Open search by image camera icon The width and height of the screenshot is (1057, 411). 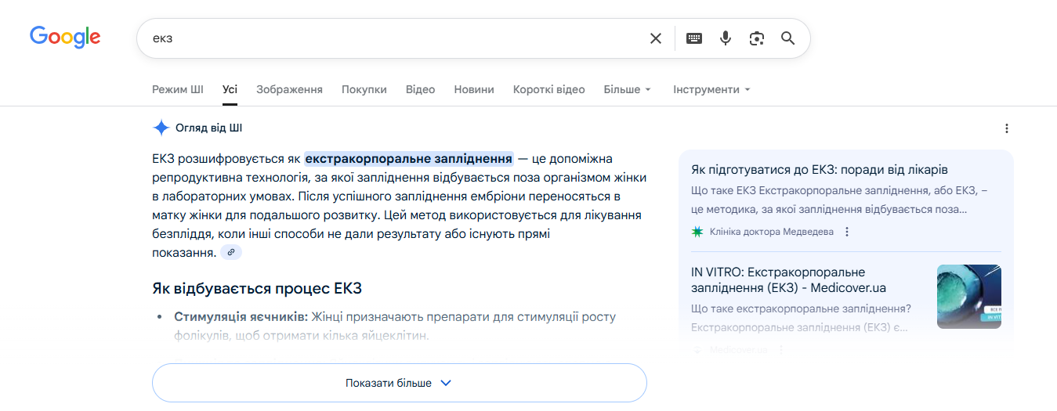[756, 38]
